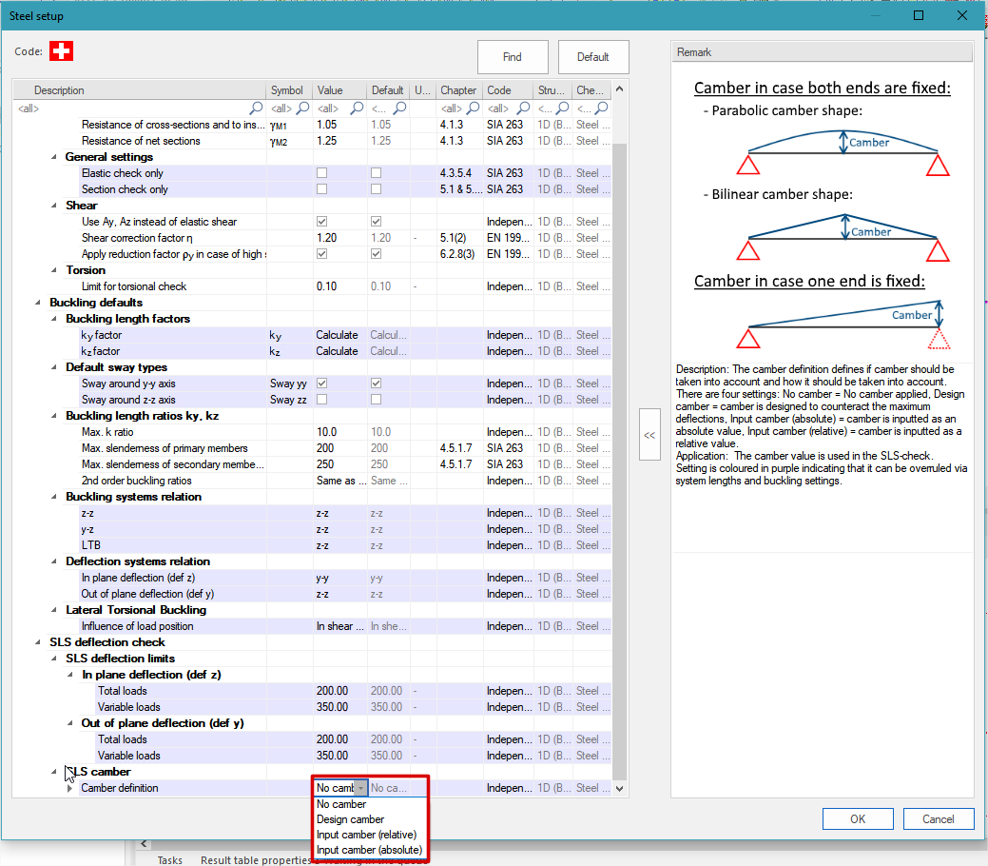Click the Code column filter search icon
This screenshot has width=988, height=866.
coord(522,109)
